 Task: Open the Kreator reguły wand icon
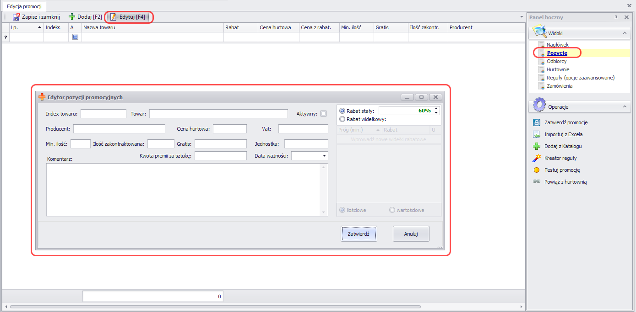[537, 158]
